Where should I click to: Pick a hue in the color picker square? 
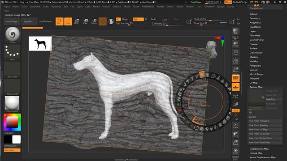(x=12, y=122)
